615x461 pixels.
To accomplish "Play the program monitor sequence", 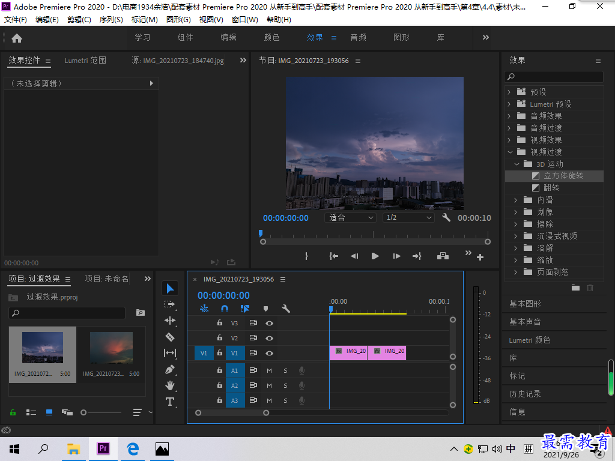I will tap(375, 256).
